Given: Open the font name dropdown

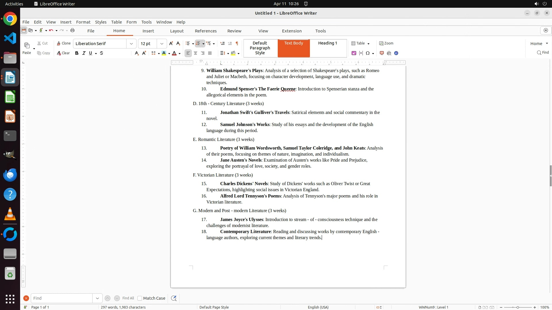Looking at the screenshot, I should click(x=131, y=44).
